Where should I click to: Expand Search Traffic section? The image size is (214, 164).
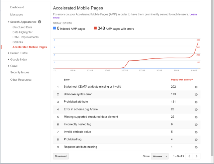click(19, 53)
